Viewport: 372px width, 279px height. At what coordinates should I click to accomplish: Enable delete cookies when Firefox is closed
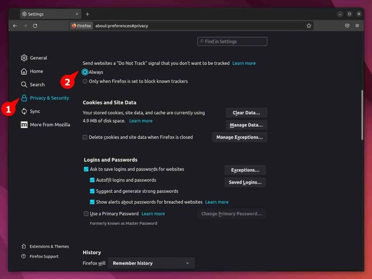click(85, 137)
